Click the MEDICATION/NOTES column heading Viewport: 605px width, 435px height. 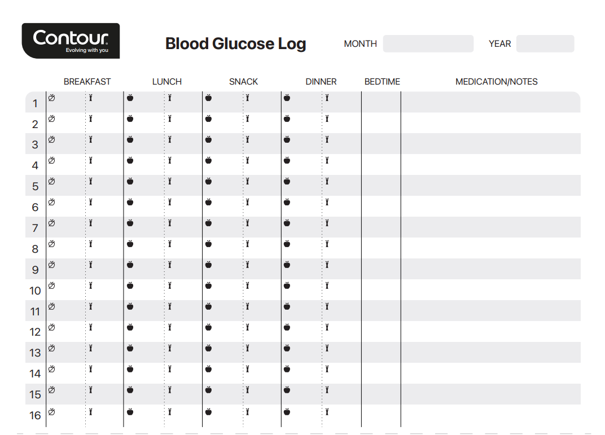496,82
